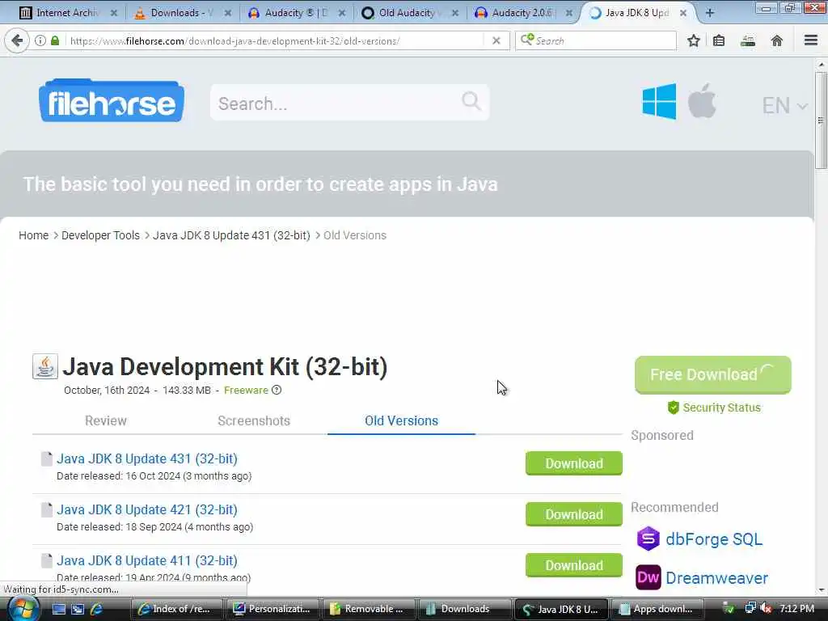Open the bookmarks list icon
The height and width of the screenshot is (621, 828).
pyautogui.click(x=719, y=40)
